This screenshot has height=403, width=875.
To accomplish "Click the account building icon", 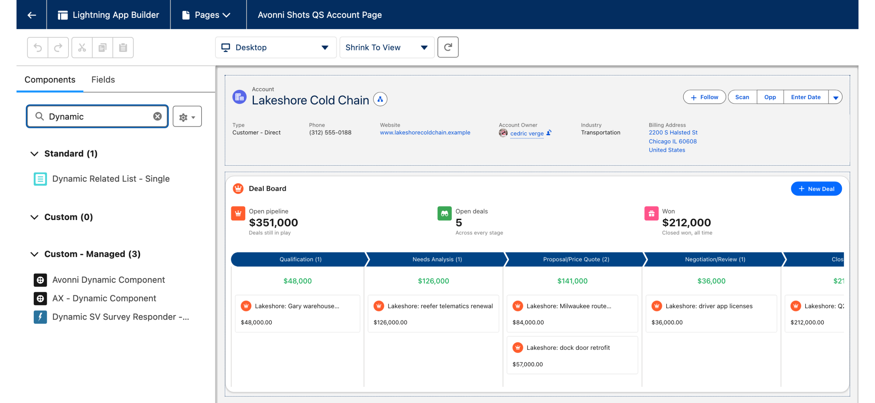I will pyautogui.click(x=239, y=97).
